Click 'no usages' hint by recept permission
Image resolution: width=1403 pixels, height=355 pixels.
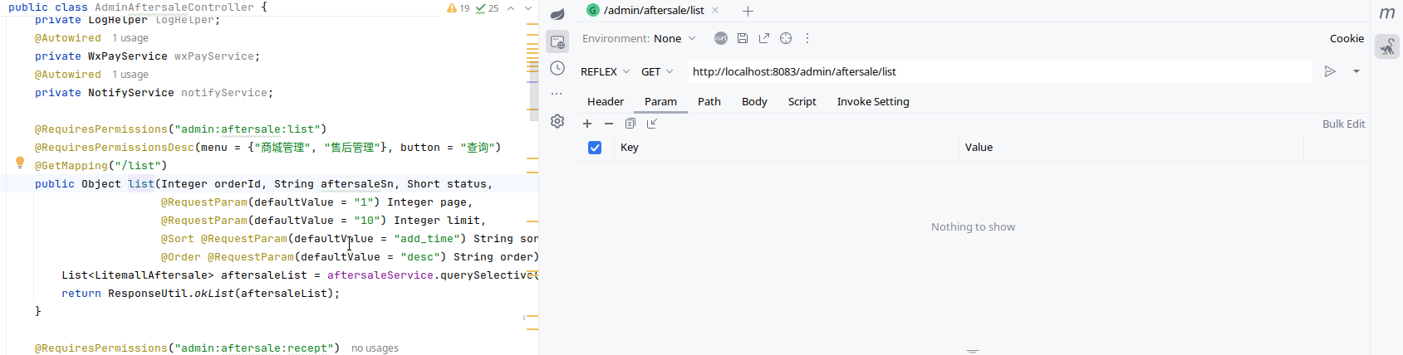[375, 348]
